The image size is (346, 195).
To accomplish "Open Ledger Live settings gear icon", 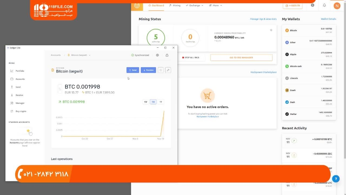I will tap(157, 55).
